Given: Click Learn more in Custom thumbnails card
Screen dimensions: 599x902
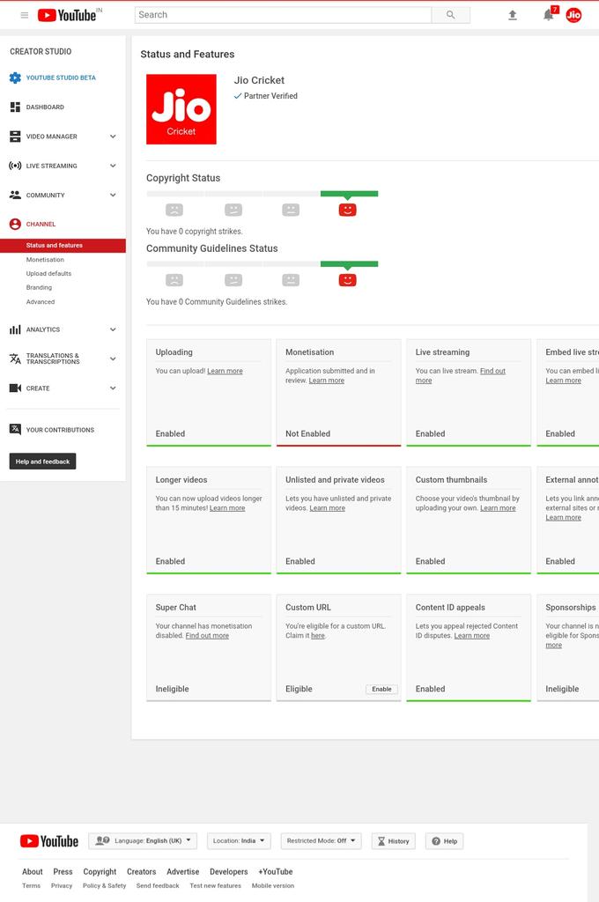Looking at the screenshot, I should [498, 508].
